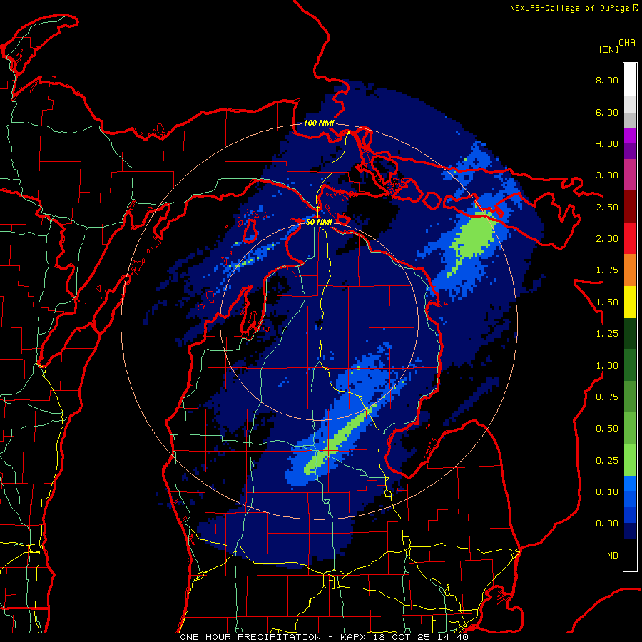Pick the white swatch at legend top
Viewport: 642px width, 642px height.
coord(630,80)
